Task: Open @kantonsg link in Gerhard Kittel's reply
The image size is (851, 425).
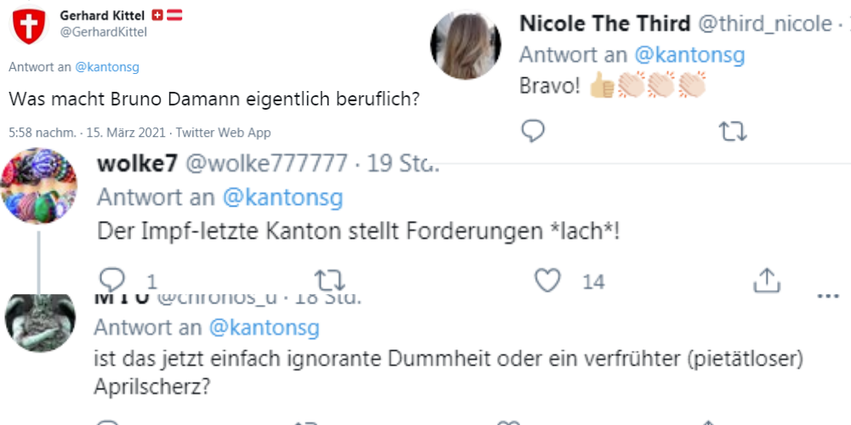Action: point(106,67)
